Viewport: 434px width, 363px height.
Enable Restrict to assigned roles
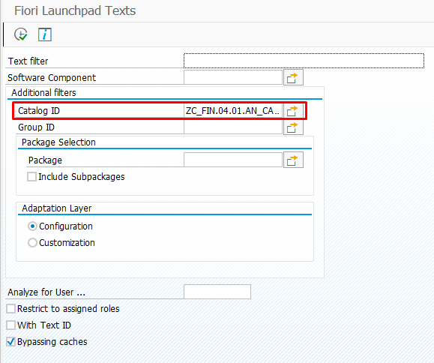(x=10, y=309)
